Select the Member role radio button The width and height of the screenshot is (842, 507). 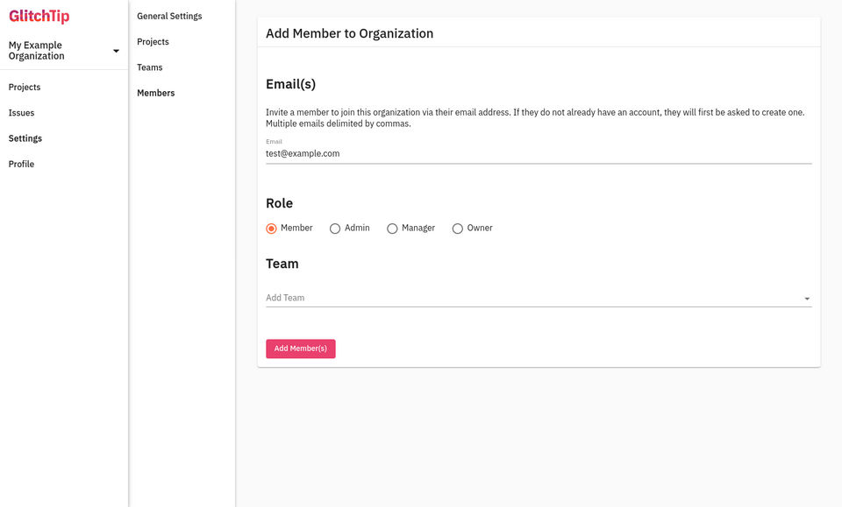click(271, 229)
